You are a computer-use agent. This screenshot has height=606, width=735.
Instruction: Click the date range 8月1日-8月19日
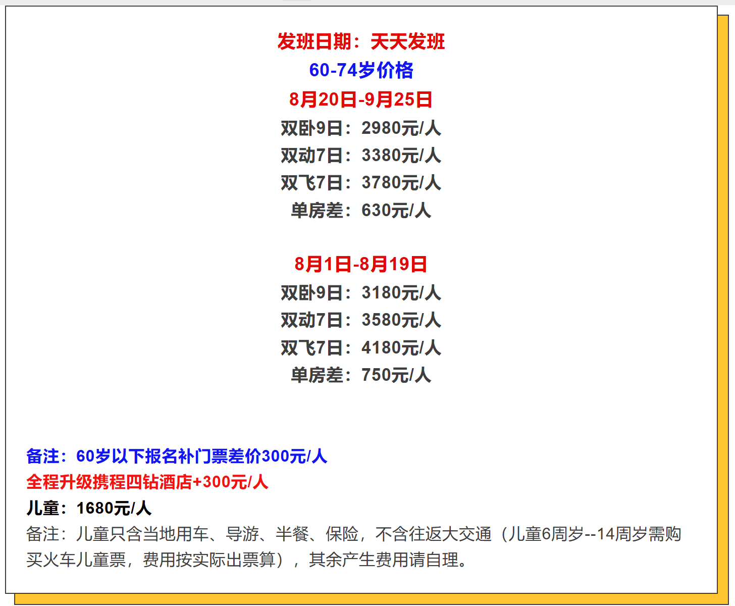[361, 264]
